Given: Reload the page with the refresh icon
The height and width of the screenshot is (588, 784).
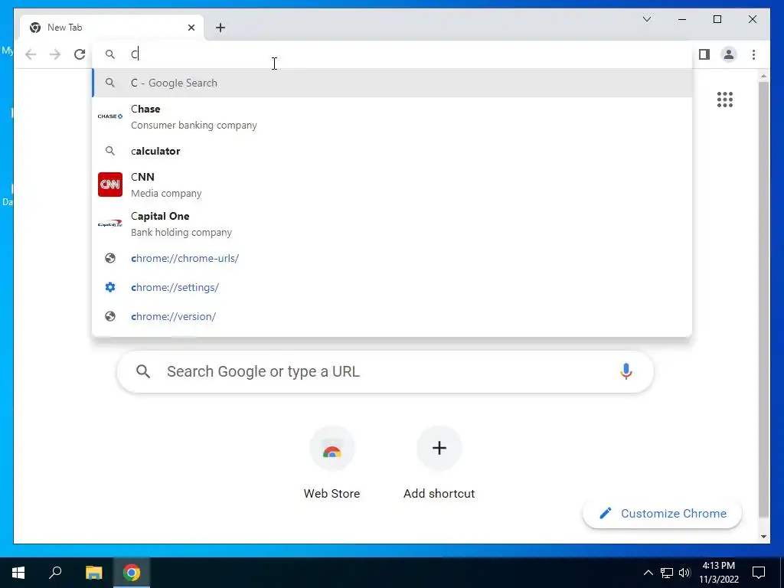Looking at the screenshot, I should tap(80, 54).
